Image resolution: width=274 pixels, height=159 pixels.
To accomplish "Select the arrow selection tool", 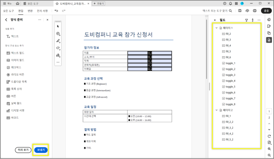I will (58, 26).
